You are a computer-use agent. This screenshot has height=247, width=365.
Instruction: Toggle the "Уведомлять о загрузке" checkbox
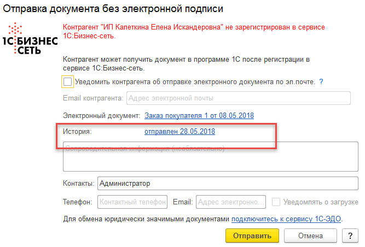[276, 202]
